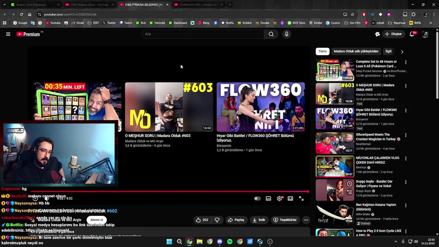Open options for Complete Set in 48-Hours video
439x247 pixels.
(406, 62)
